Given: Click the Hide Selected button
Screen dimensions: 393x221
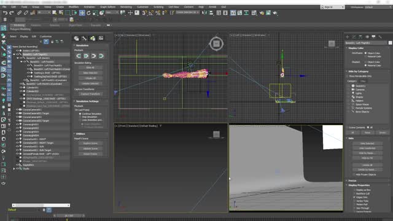Looking at the screenshot, I should (367, 144).
